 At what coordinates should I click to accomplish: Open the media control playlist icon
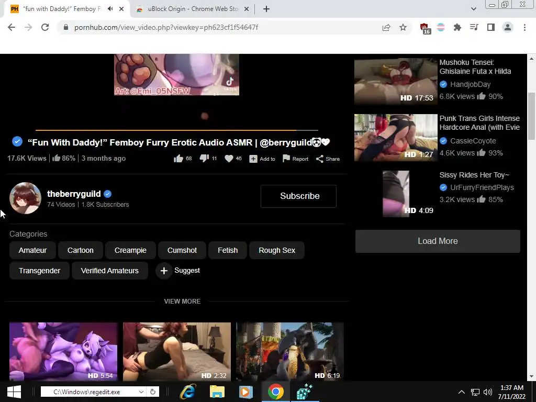(474, 27)
